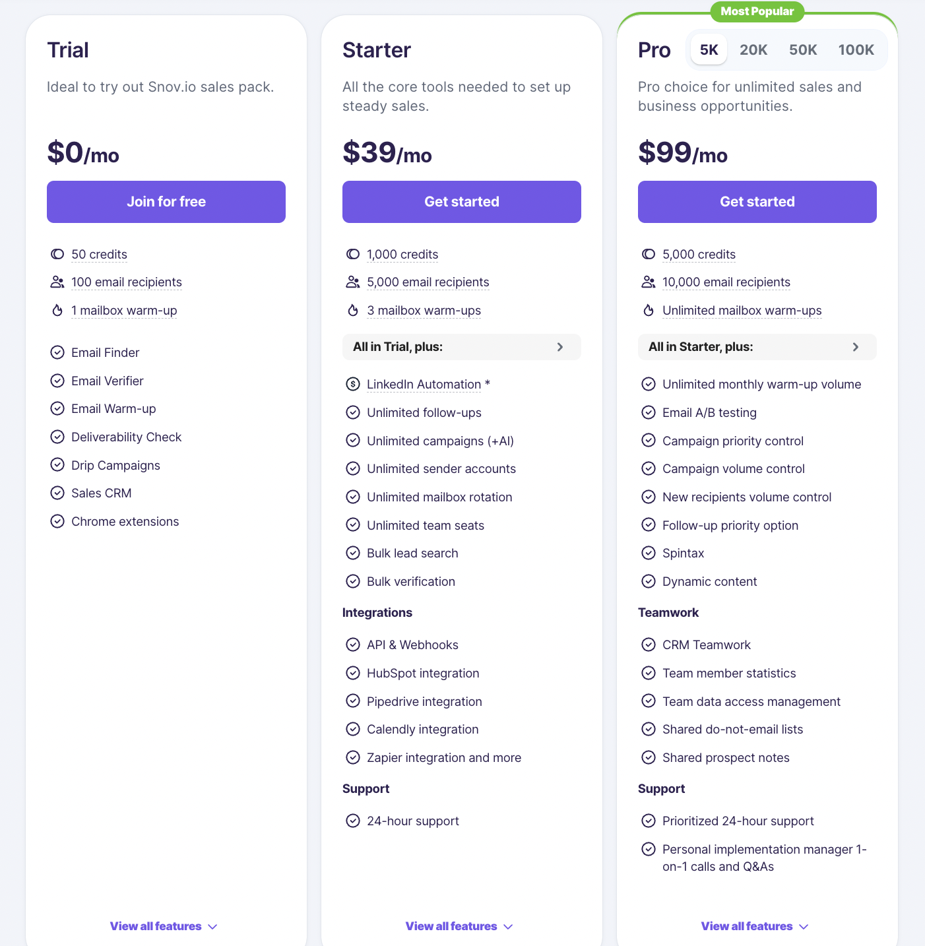The image size is (925, 946).
Task: Select the 100K volume option in Pro plan
Action: coord(856,49)
